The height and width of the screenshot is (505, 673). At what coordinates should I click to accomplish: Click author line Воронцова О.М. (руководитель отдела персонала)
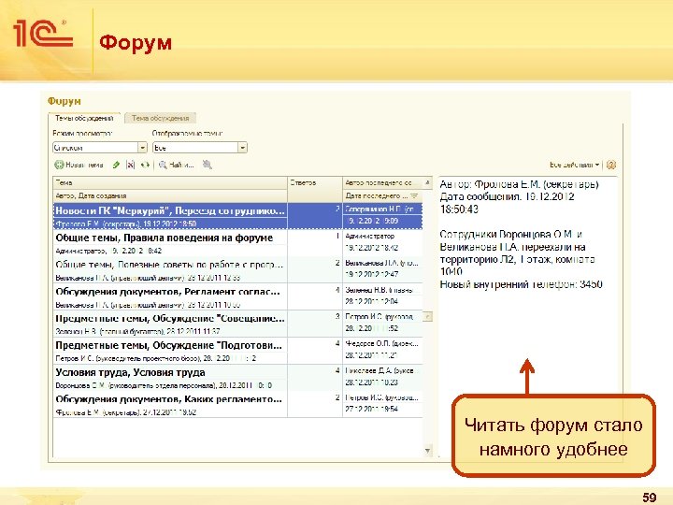[164, 385]
